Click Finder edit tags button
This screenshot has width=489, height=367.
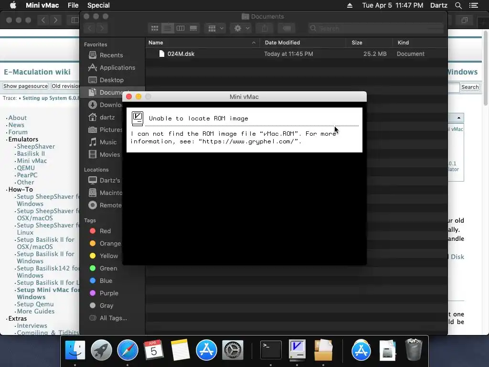pos(287,28)
